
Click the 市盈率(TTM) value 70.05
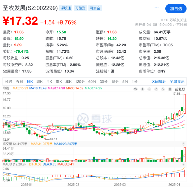pyautogui.click(x=168, y=45)
